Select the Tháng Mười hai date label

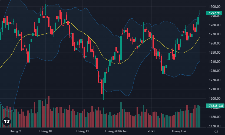point(116,131)
